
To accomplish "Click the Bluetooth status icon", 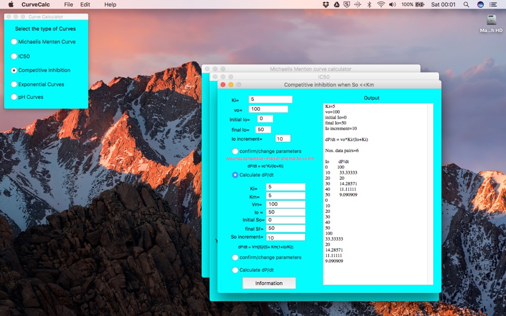I will [x=369, y=4].
